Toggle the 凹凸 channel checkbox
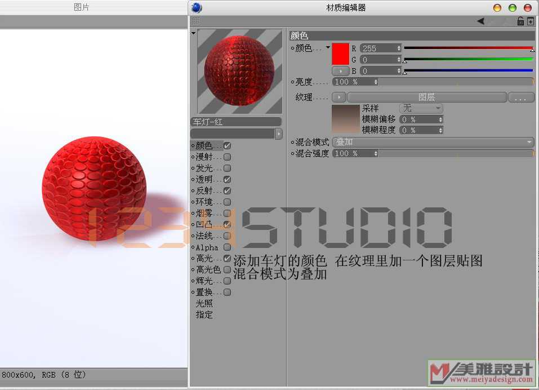Viewport: 539px width, 390px height. [227, 224]
